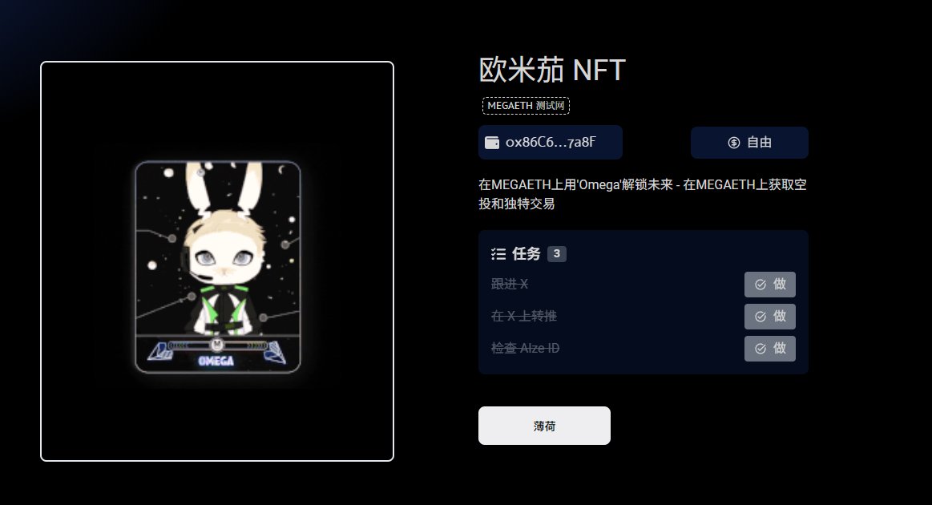This screenshot has width=932, height=505.
Task: Click the 任务 section heading
Action: coord(526,254)
